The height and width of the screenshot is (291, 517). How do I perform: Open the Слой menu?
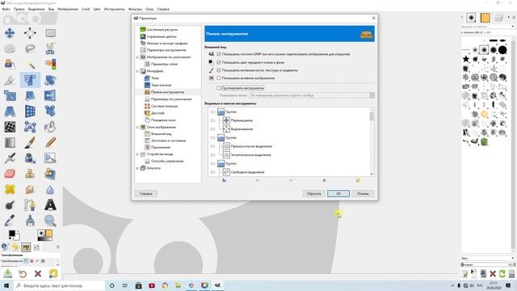click(x=86, y=9)
